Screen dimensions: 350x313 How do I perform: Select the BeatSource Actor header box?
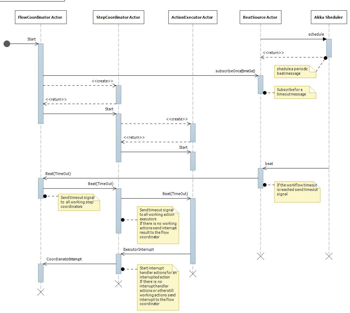(260, 17)
